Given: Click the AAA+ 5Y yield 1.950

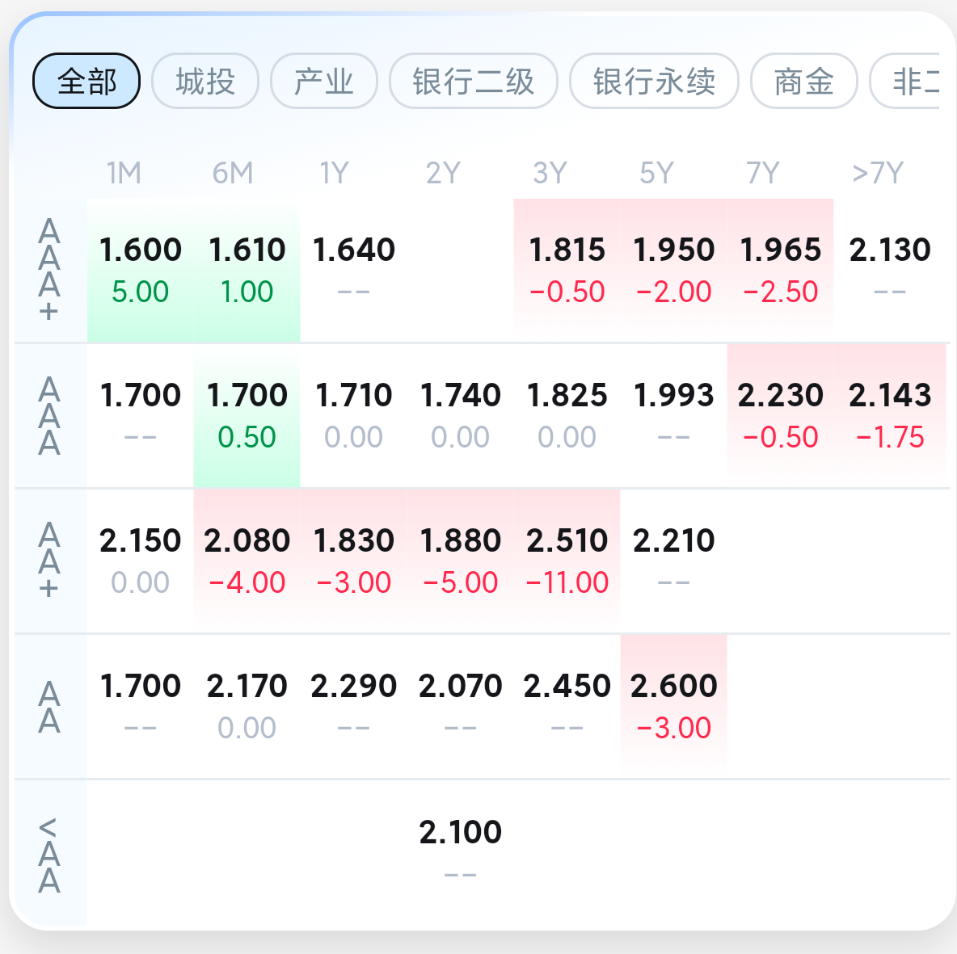Looking at the screenshot, I should (674, 270).
